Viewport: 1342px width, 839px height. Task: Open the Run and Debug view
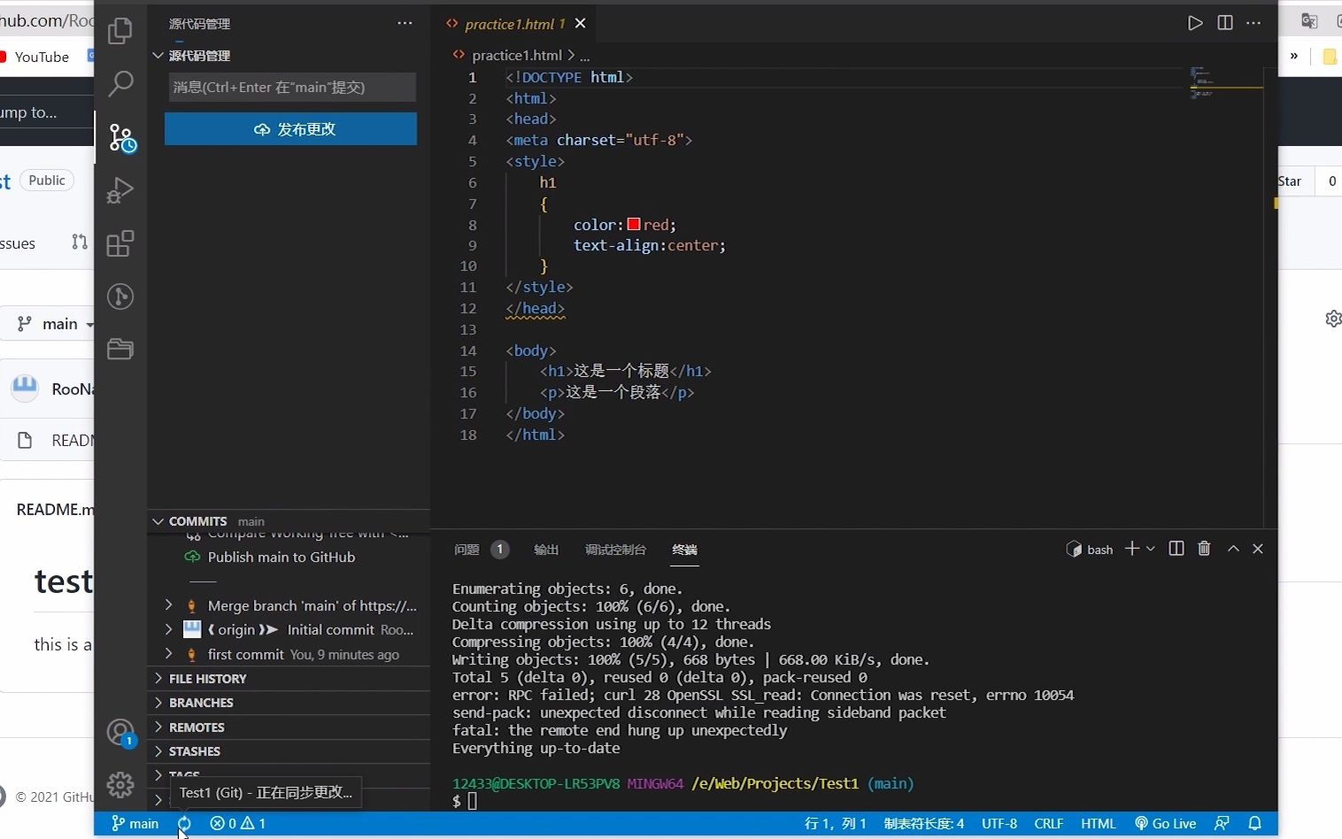click(120, 190)
